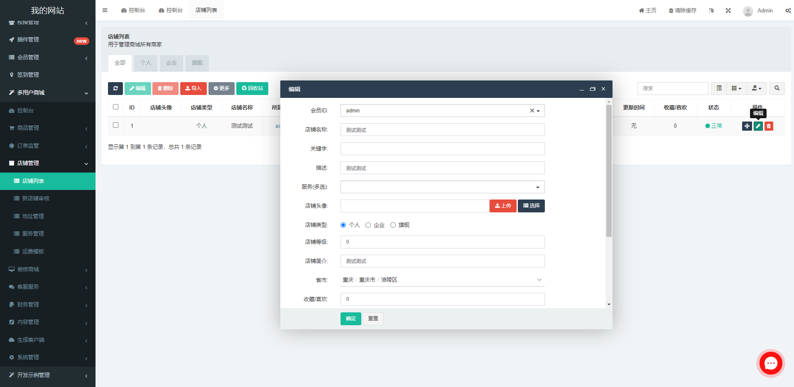This screenshot has height=387, width=794.
Task: Switch to the 旗舰 filter tab
Action: [x=197, y=63]
